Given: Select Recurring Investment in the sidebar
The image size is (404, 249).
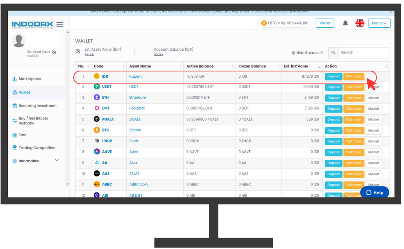Looking at the screenshot, I should click(x=37, y=106).
